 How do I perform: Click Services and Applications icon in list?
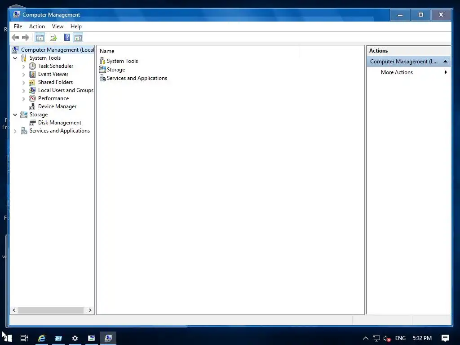103,78
